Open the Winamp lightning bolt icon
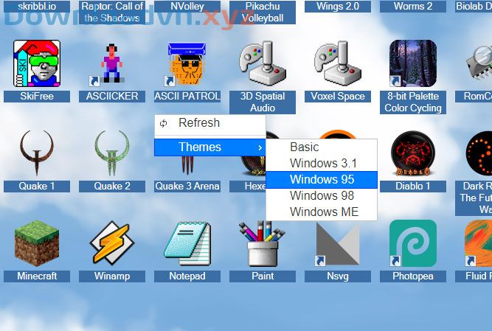This screenshot has height=331, width=492. click(111, 243)
